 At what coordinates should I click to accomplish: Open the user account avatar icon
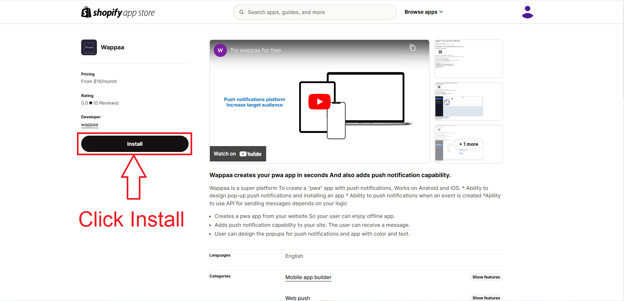[527, 12]
